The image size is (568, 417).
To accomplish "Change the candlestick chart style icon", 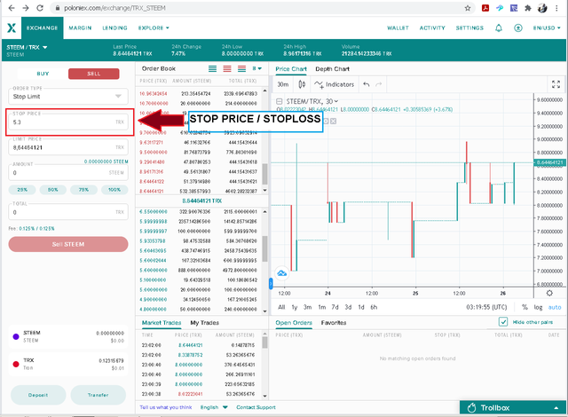I will point(302,84).
